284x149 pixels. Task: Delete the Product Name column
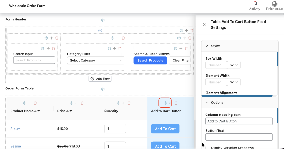pyautogui.click(x=35, y=103)
